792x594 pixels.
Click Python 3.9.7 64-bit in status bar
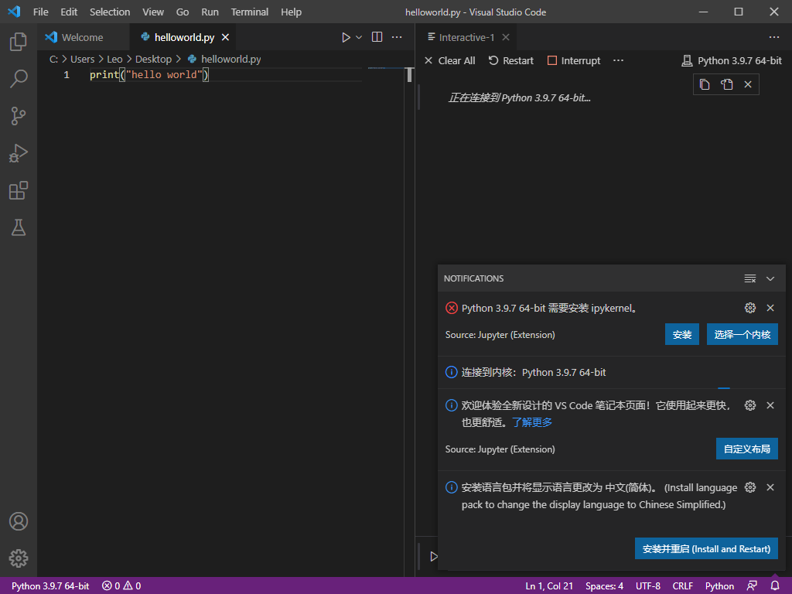pos(50,586)
